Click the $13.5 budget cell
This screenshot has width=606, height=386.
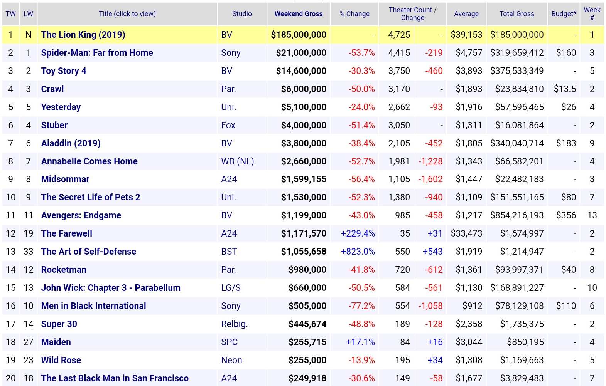pyautogui.click(x=565, y=89)
